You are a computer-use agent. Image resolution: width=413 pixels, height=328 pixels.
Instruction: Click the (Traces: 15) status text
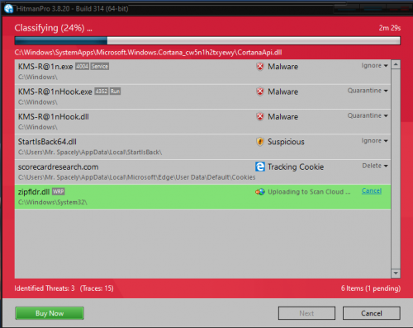97,288
